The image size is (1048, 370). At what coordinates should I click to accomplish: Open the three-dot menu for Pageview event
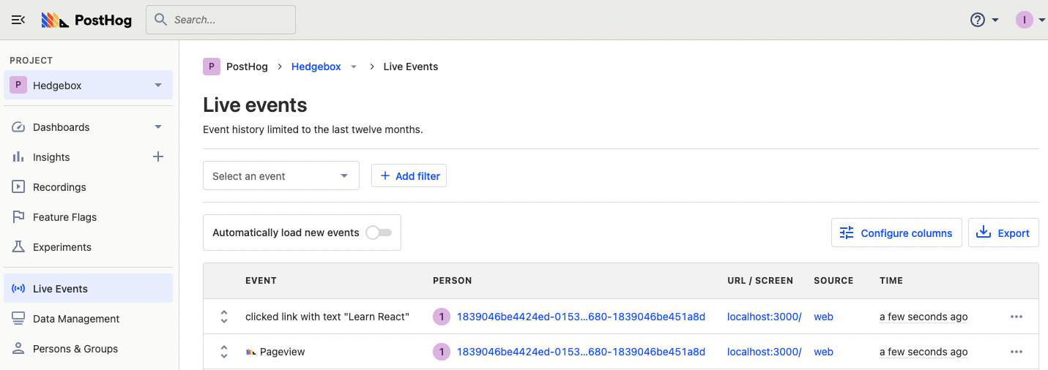[1016, 352]
